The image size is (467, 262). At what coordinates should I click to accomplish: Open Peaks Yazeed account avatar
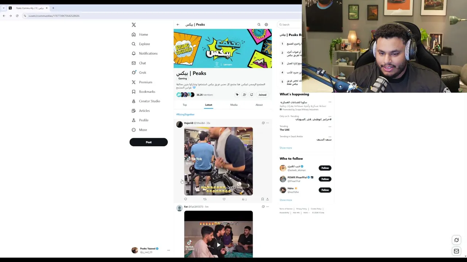135,250
